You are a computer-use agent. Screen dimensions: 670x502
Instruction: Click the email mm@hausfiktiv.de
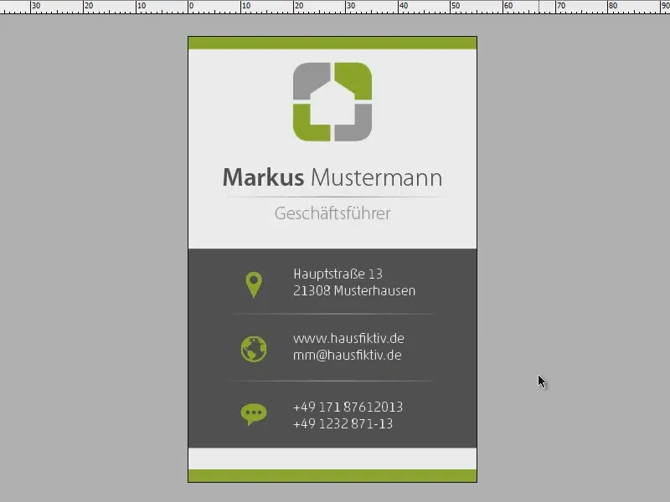[x=348, y=355]
